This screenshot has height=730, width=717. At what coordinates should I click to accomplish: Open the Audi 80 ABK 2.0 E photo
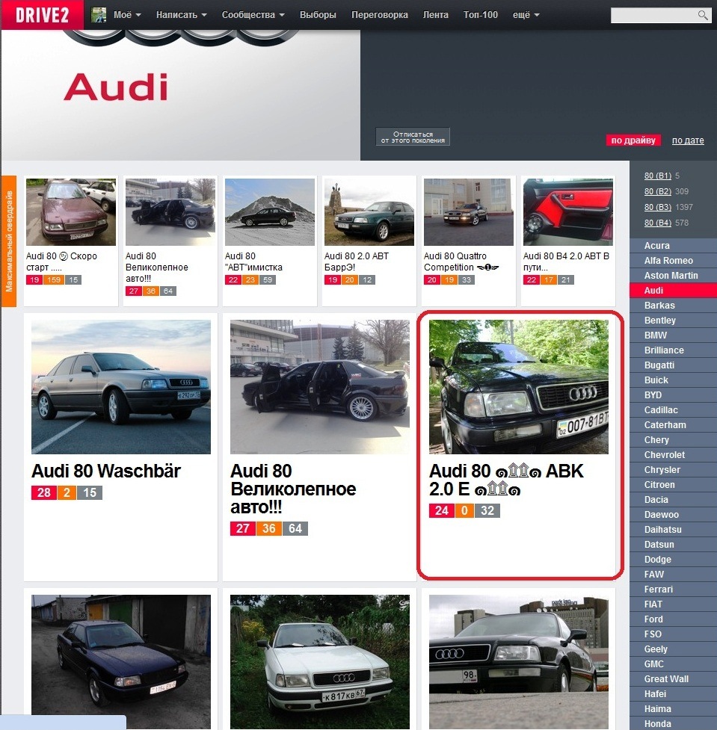click(x=519, y=387)
